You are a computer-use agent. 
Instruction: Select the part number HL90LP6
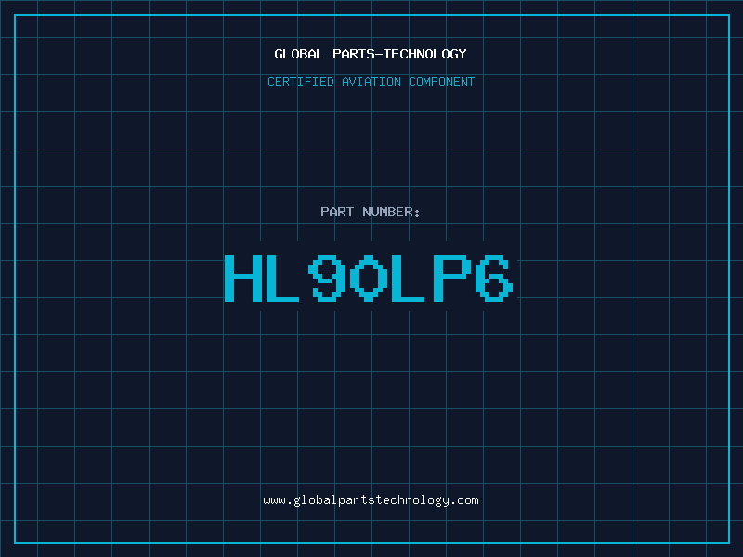coord(369,278)
